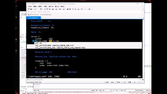167x94 pixels.
Task: Click the toolbar overflow arrow at right edge
Action: pyautogui.click(x=143, y=10)
